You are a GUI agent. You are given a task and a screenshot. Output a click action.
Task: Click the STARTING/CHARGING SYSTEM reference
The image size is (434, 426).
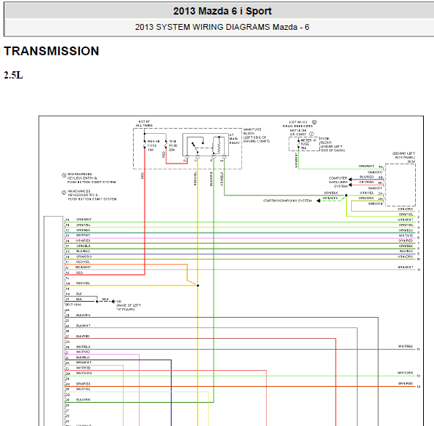pos(287,201)
